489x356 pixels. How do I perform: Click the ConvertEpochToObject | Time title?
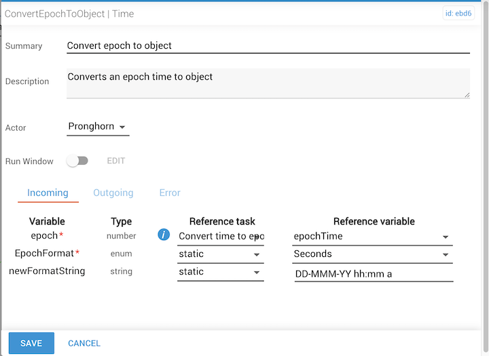(x=69, y=13)
